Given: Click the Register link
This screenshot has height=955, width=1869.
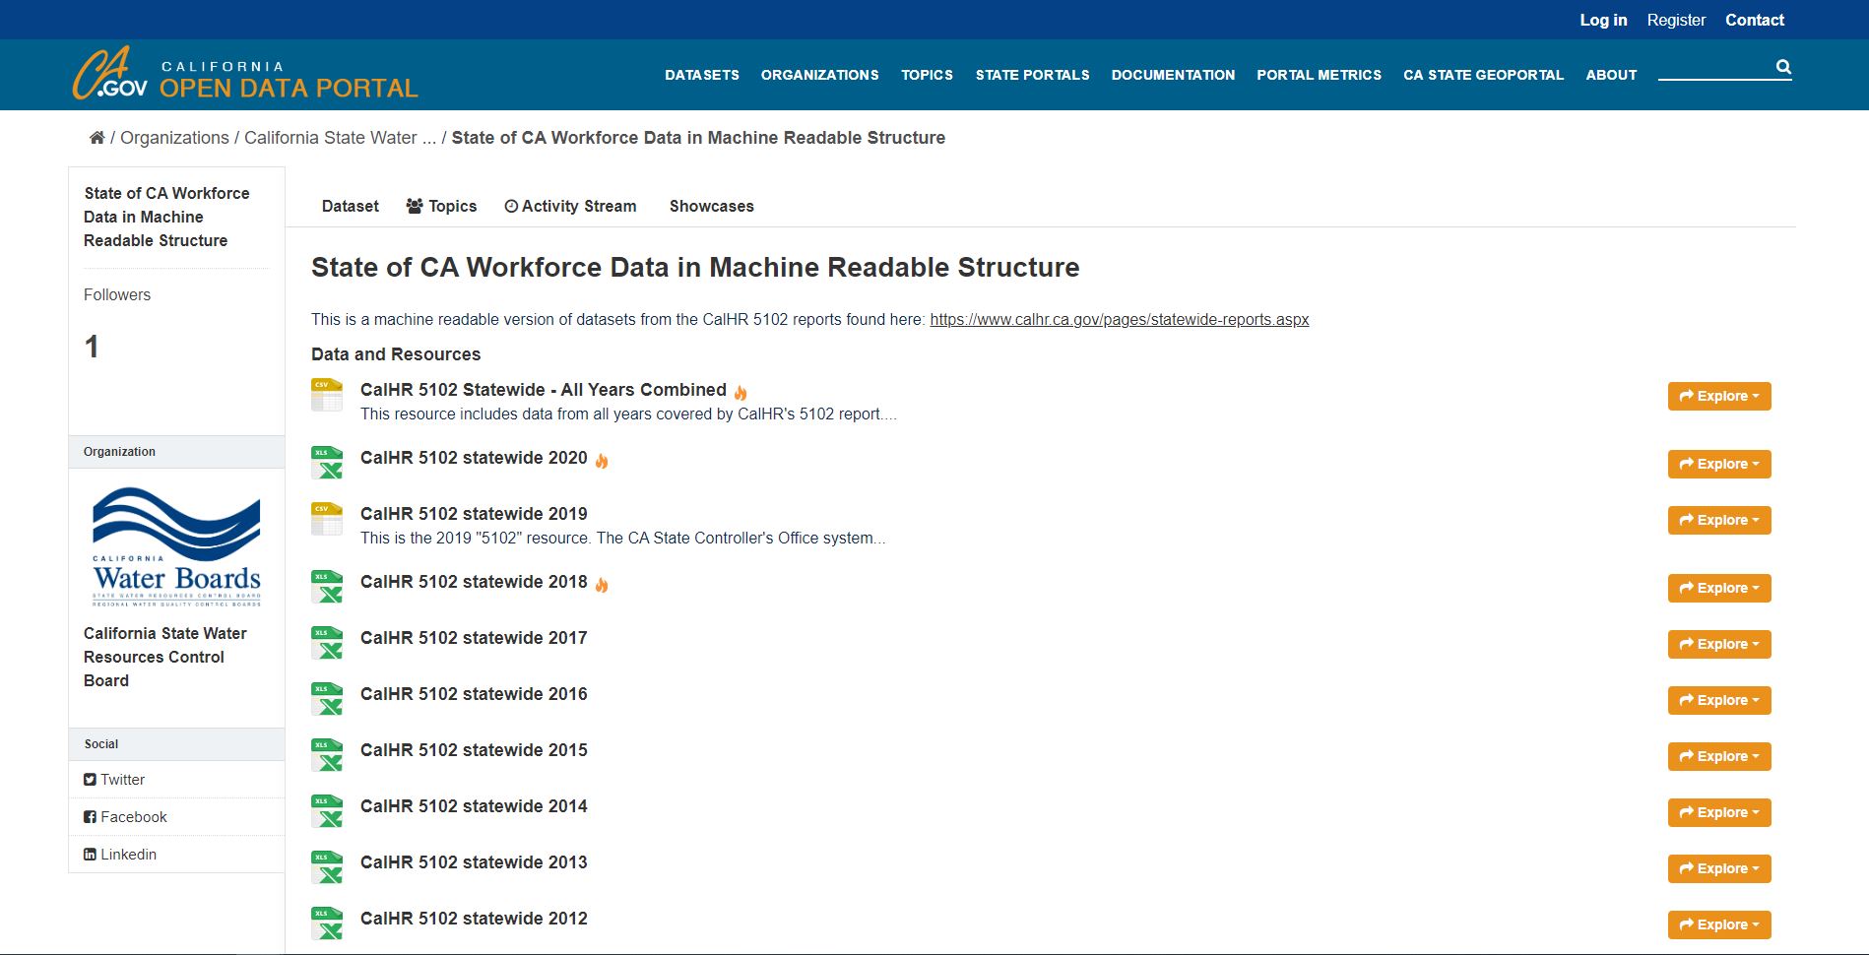Looking at the screenshot, I should pyautogui.click(x=1676, y=20).
